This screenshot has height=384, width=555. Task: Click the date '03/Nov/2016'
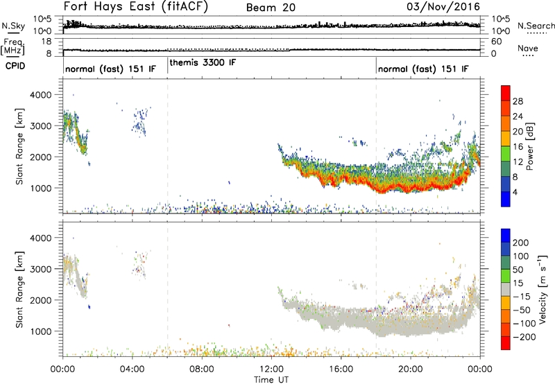pyautogui.click(x=443, y=7)
